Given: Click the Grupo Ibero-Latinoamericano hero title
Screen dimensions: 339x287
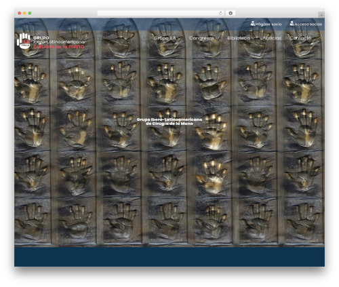Looking at the screenshot, I should 169,121.
